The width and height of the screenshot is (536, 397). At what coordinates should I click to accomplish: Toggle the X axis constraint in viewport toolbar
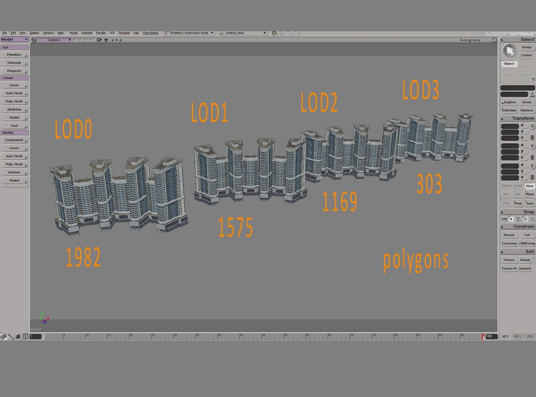point(113,40)
